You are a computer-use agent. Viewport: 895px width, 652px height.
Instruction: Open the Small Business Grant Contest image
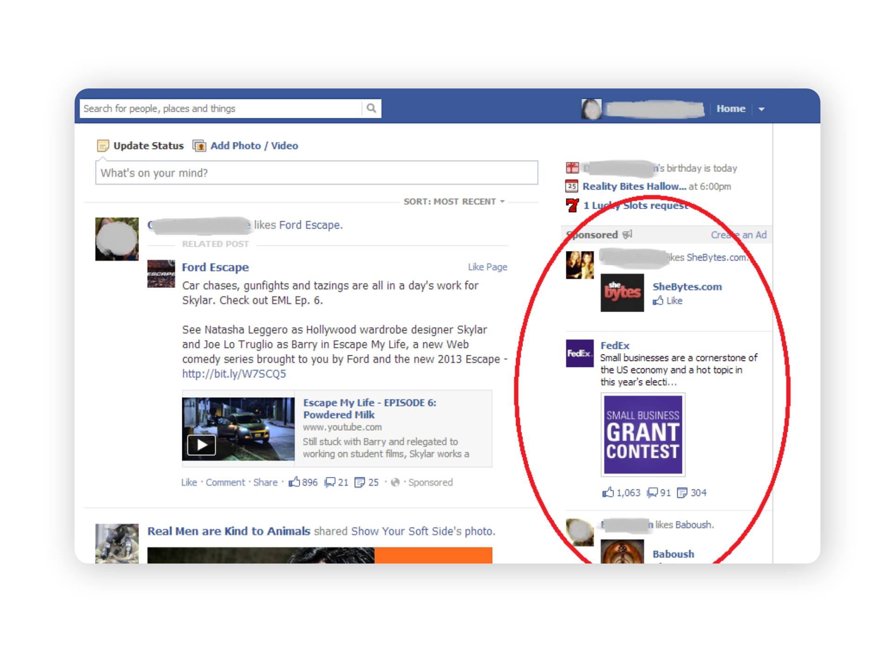(x=643, y=435)
